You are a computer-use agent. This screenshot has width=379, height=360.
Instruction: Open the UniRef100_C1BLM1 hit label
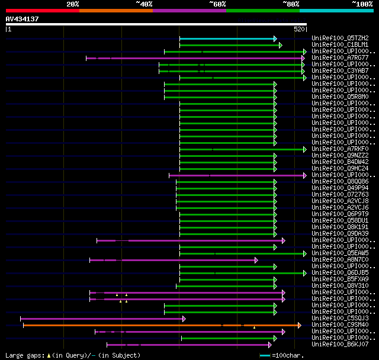click(x=340, y=44)
